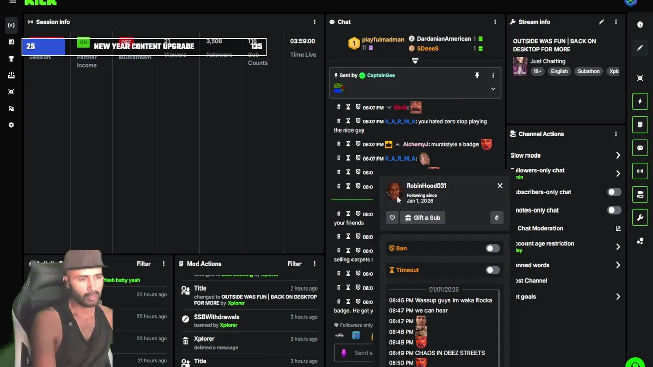Image resolution: width=653 pixels, height=367 pixels.
Task: Open the trophy achievements icon in the left sidebar
Action: [x=11, y=59]
